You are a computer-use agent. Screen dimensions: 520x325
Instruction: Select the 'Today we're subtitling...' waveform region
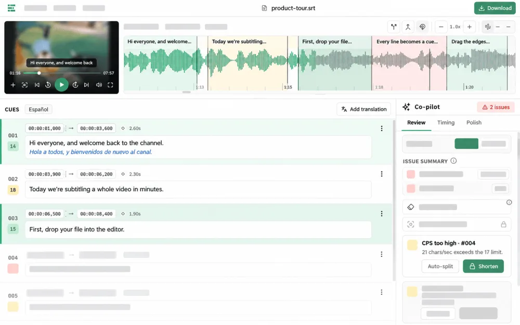coord(248,63)
